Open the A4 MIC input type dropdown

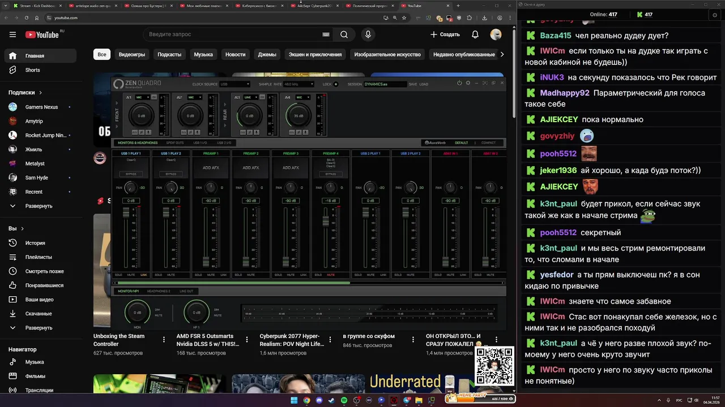click(303, 97)
